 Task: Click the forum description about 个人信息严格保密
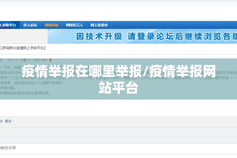[x=32, y=83]
